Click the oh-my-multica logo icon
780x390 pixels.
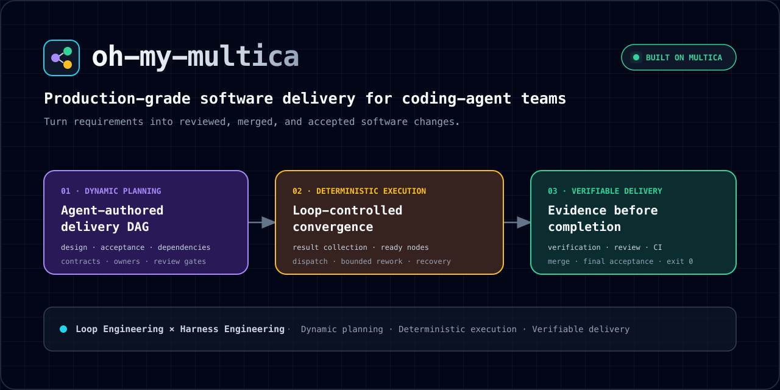click(x=62, y=58)
